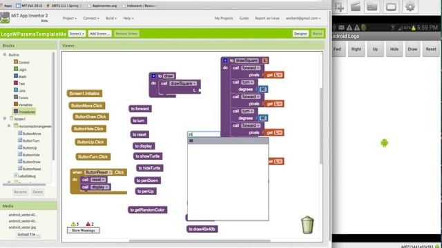The image size is (442, 248).
Task: Select the Variables blocks category
Action: [23, 105]
